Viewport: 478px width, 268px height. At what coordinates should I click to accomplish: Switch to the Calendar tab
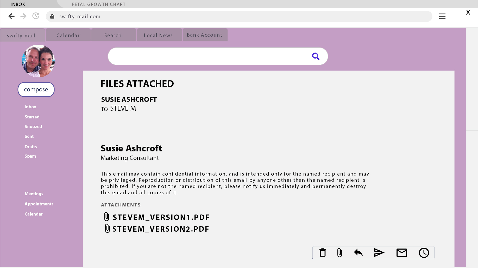(x=68, y=35)
